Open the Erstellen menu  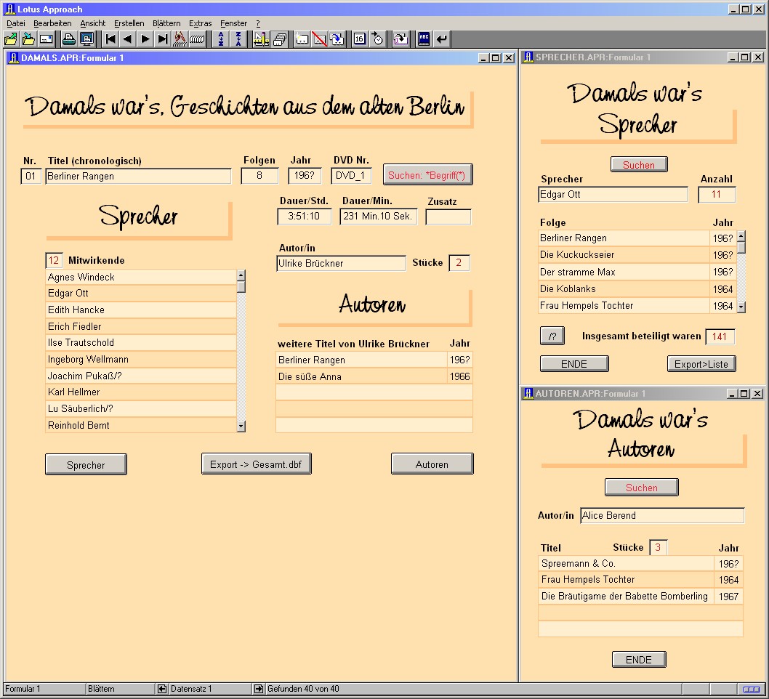tap(129, 23)
